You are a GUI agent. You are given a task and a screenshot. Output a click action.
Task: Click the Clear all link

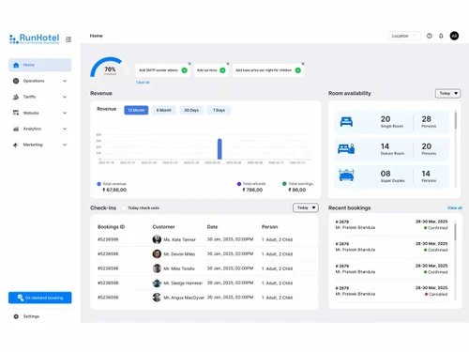143,83
